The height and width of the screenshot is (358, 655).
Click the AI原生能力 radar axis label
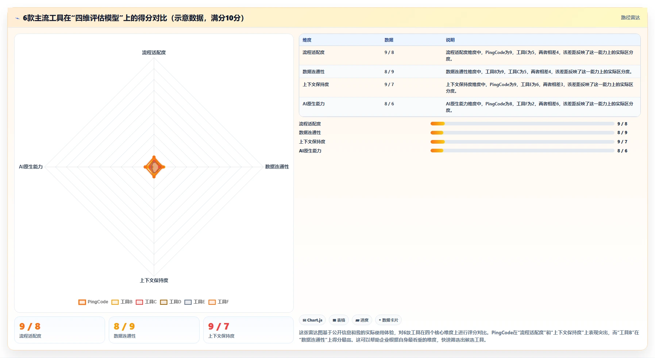pos(31,167)
